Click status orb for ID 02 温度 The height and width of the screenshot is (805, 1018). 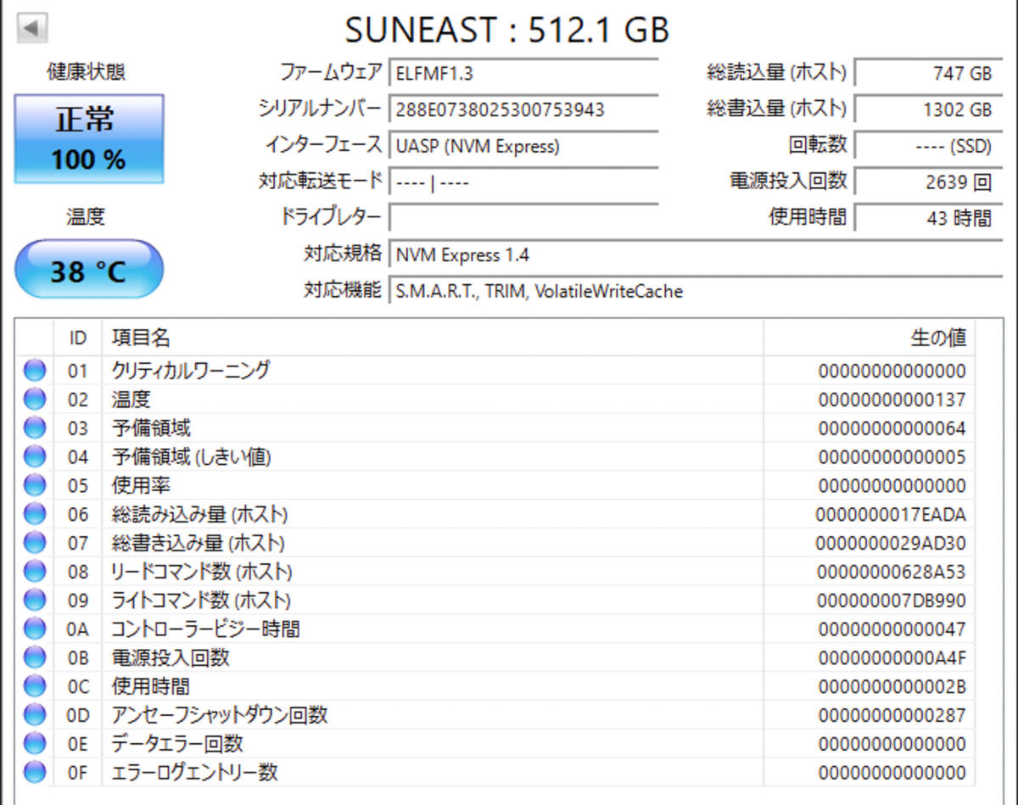[35, 400]
